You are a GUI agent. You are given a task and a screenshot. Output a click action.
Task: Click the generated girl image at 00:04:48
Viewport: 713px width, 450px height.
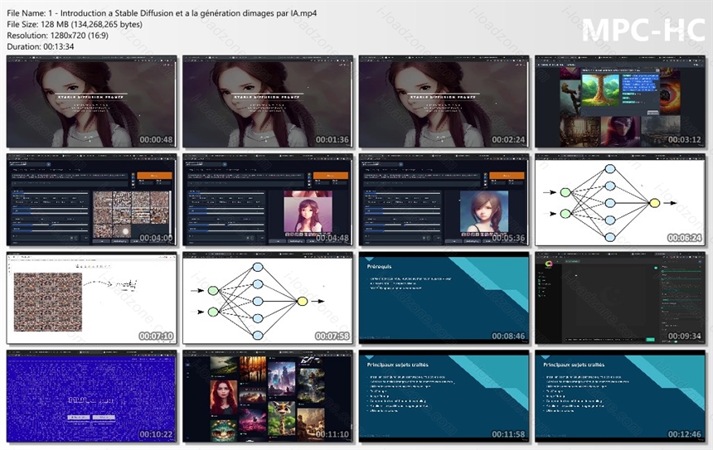pos(308,212)
